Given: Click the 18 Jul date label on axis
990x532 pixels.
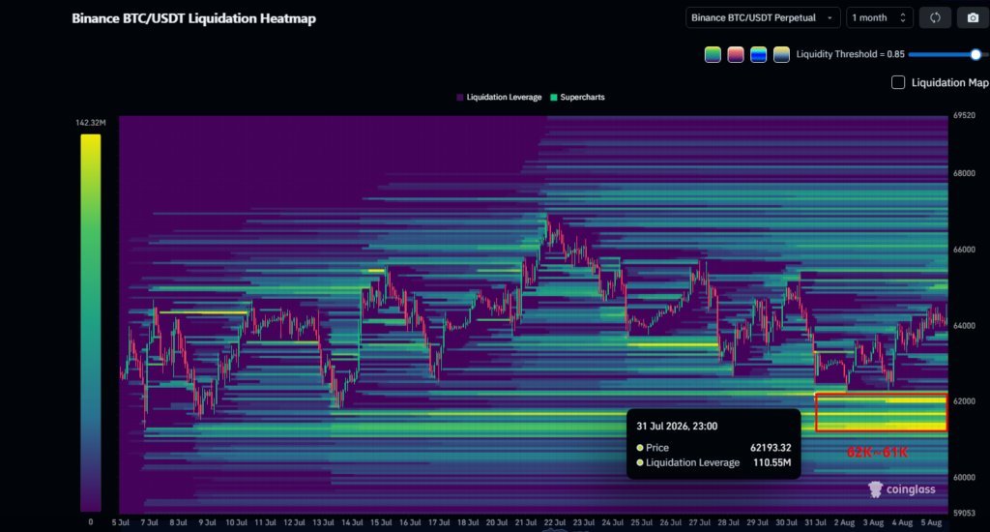Looking at the screenshot, I should (468, 522).
